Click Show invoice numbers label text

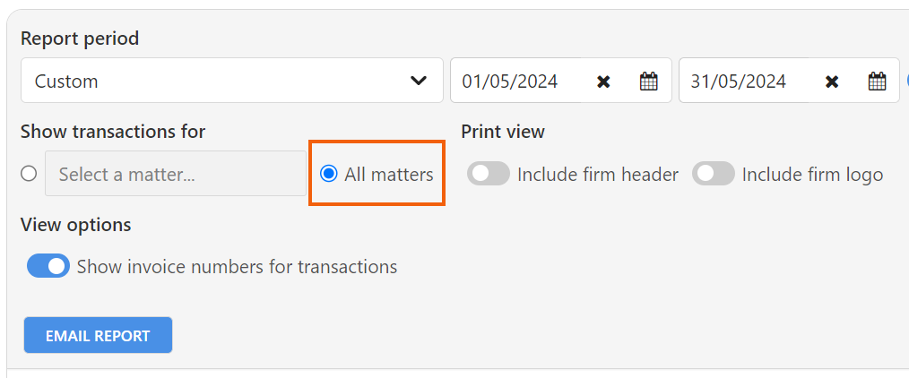(237, 267)
